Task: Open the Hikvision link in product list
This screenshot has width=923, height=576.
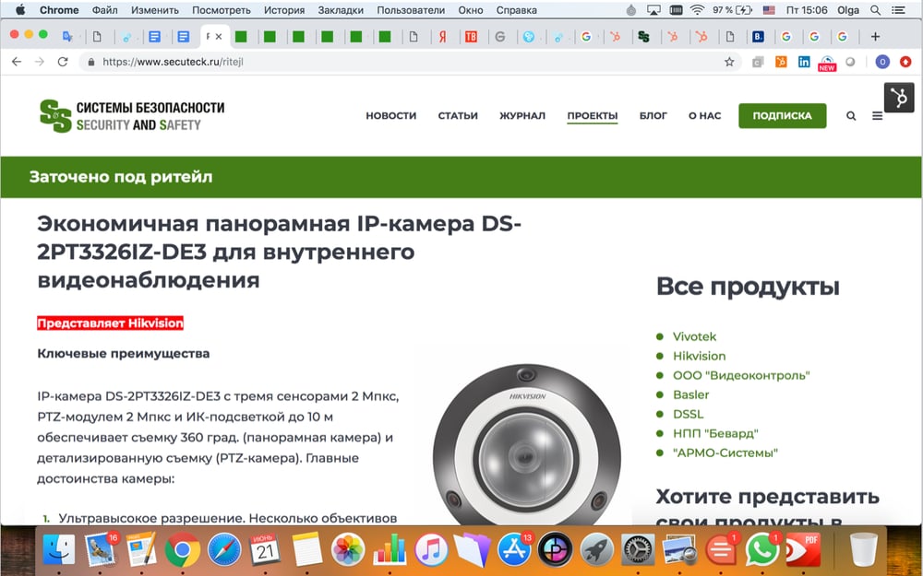Action: (x=699, y=356)
